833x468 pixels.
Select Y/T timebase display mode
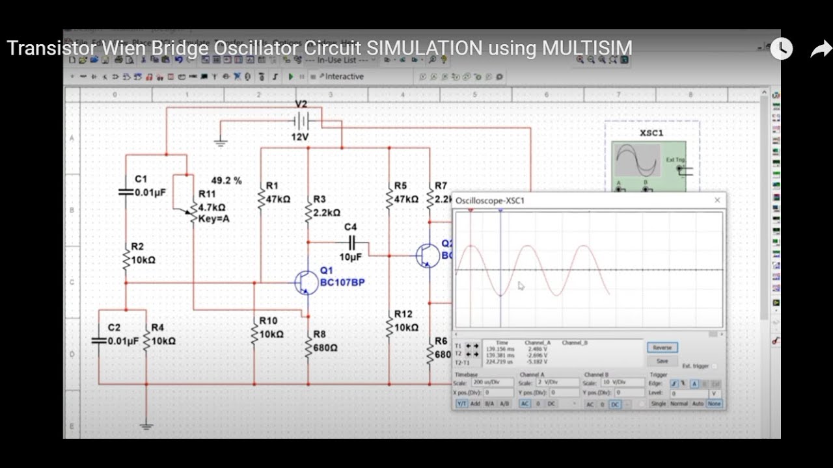click(461, 404)
